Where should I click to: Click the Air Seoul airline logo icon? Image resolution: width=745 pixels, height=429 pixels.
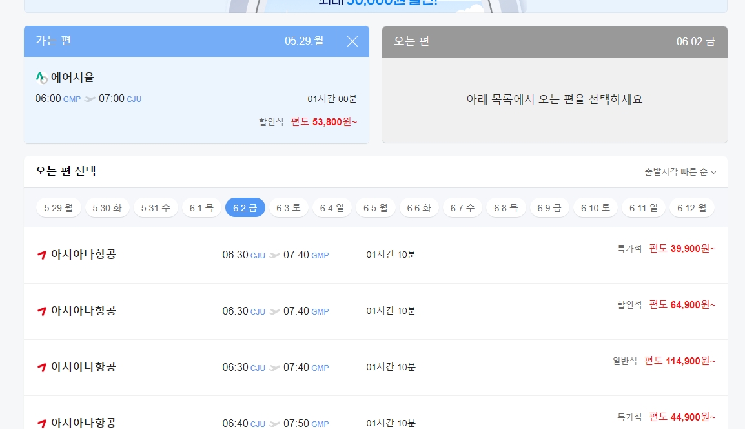pyautogui.click(x=39, y=77)
